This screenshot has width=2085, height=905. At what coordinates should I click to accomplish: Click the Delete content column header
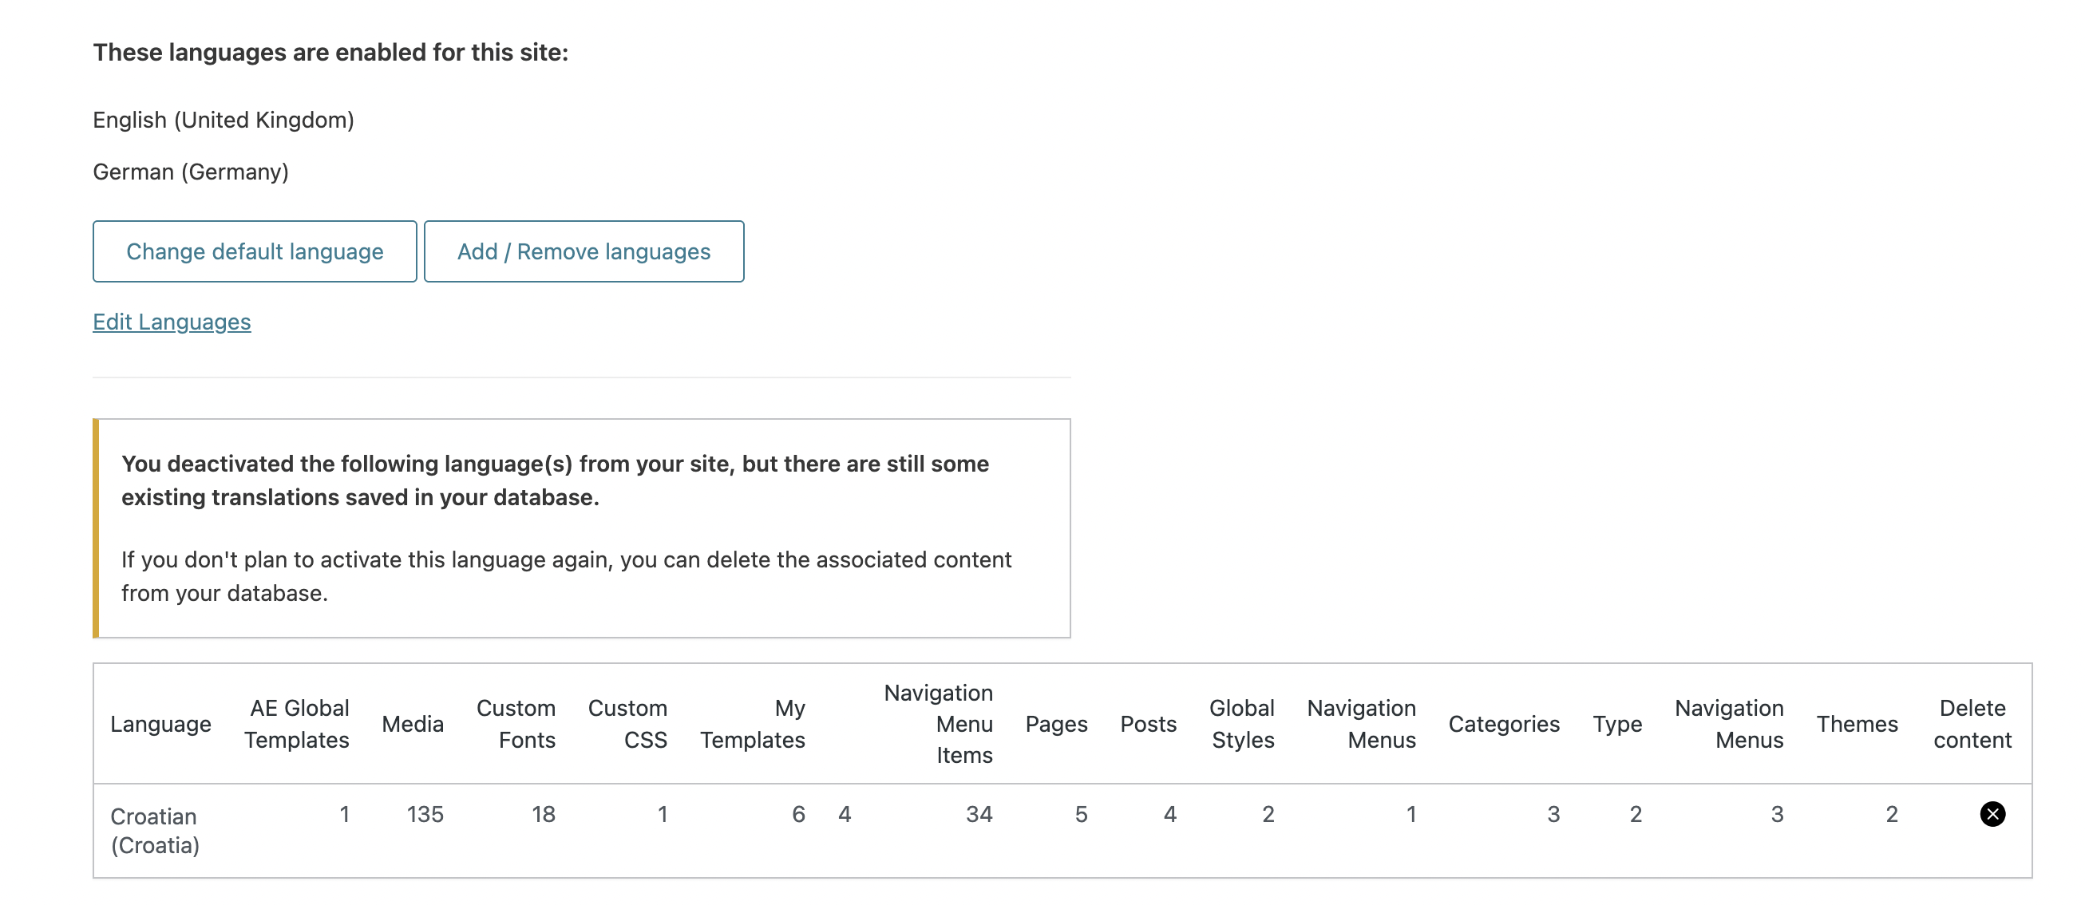pos(1972,724)
